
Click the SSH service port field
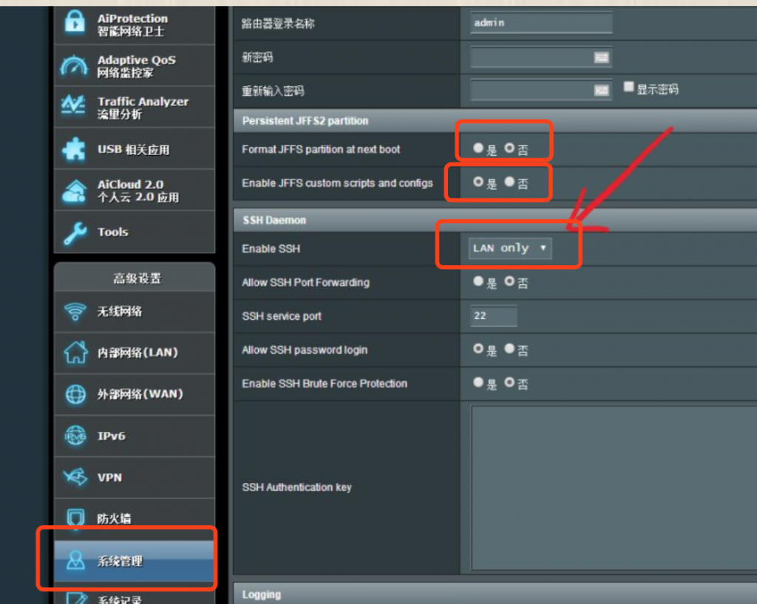coord(494,316)
